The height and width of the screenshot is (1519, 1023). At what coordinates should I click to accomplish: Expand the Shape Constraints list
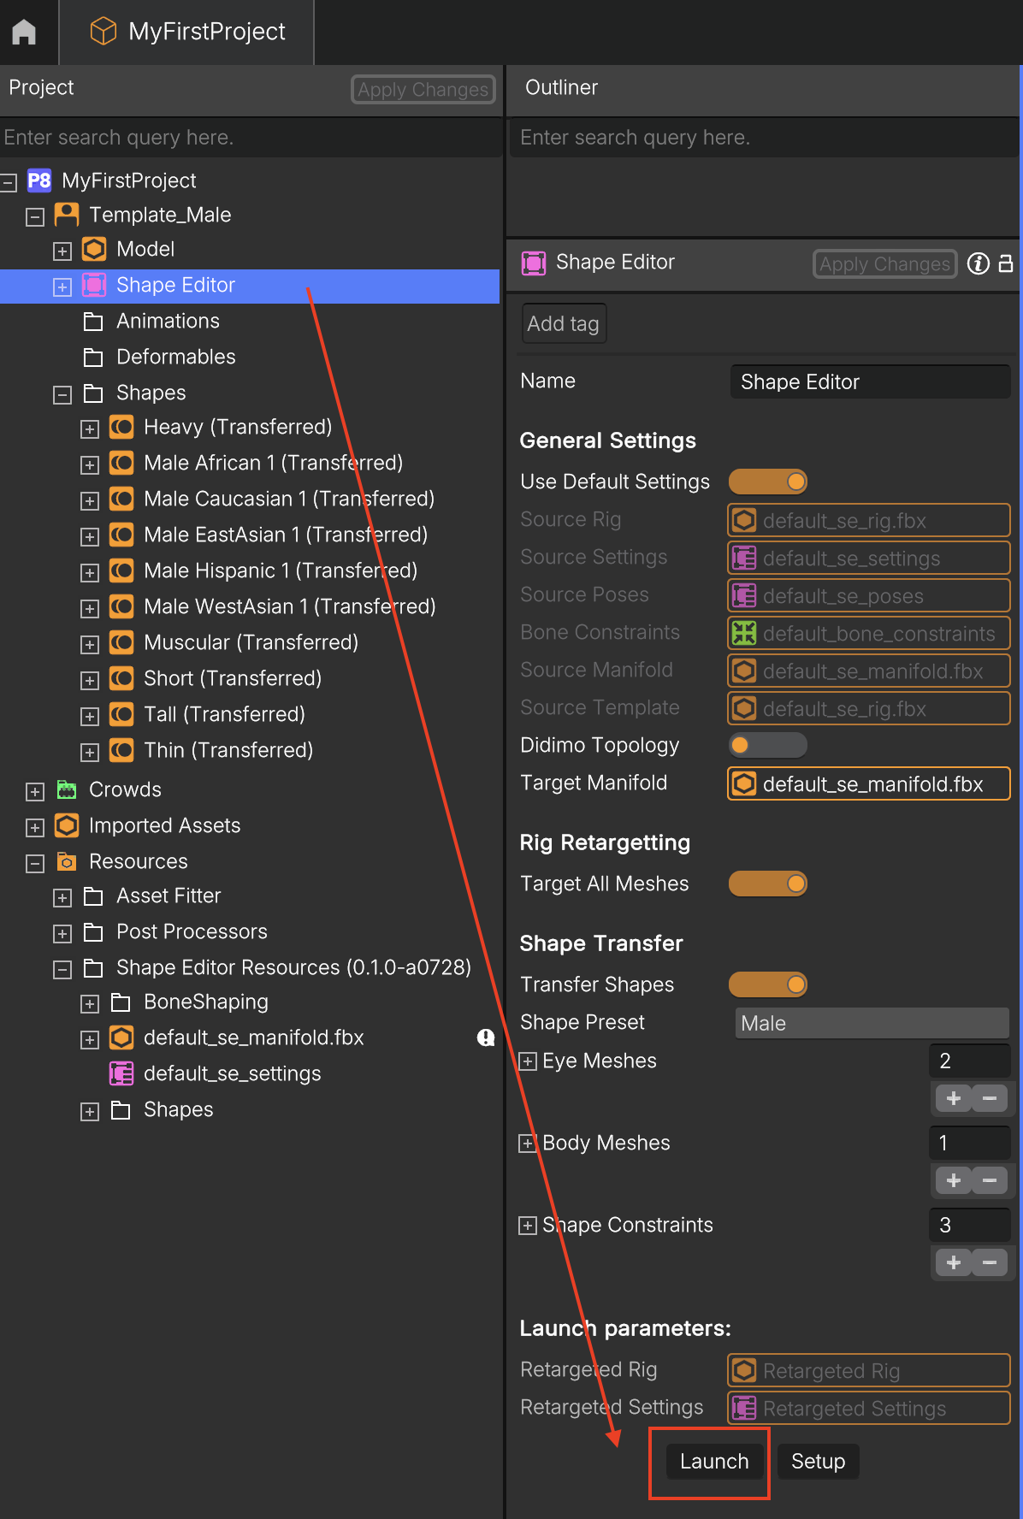point(528,1226)
